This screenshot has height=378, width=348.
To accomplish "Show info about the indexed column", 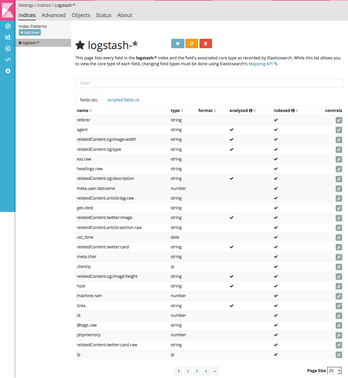I will [x=293, y=111].
